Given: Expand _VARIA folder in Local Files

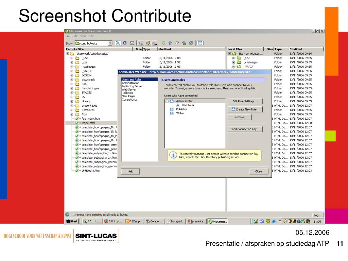Looking at the screenshot, I should pyautogui.click(x=234, y=67).
